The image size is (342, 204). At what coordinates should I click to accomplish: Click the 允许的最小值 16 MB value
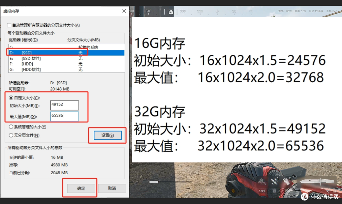point(57,157)
